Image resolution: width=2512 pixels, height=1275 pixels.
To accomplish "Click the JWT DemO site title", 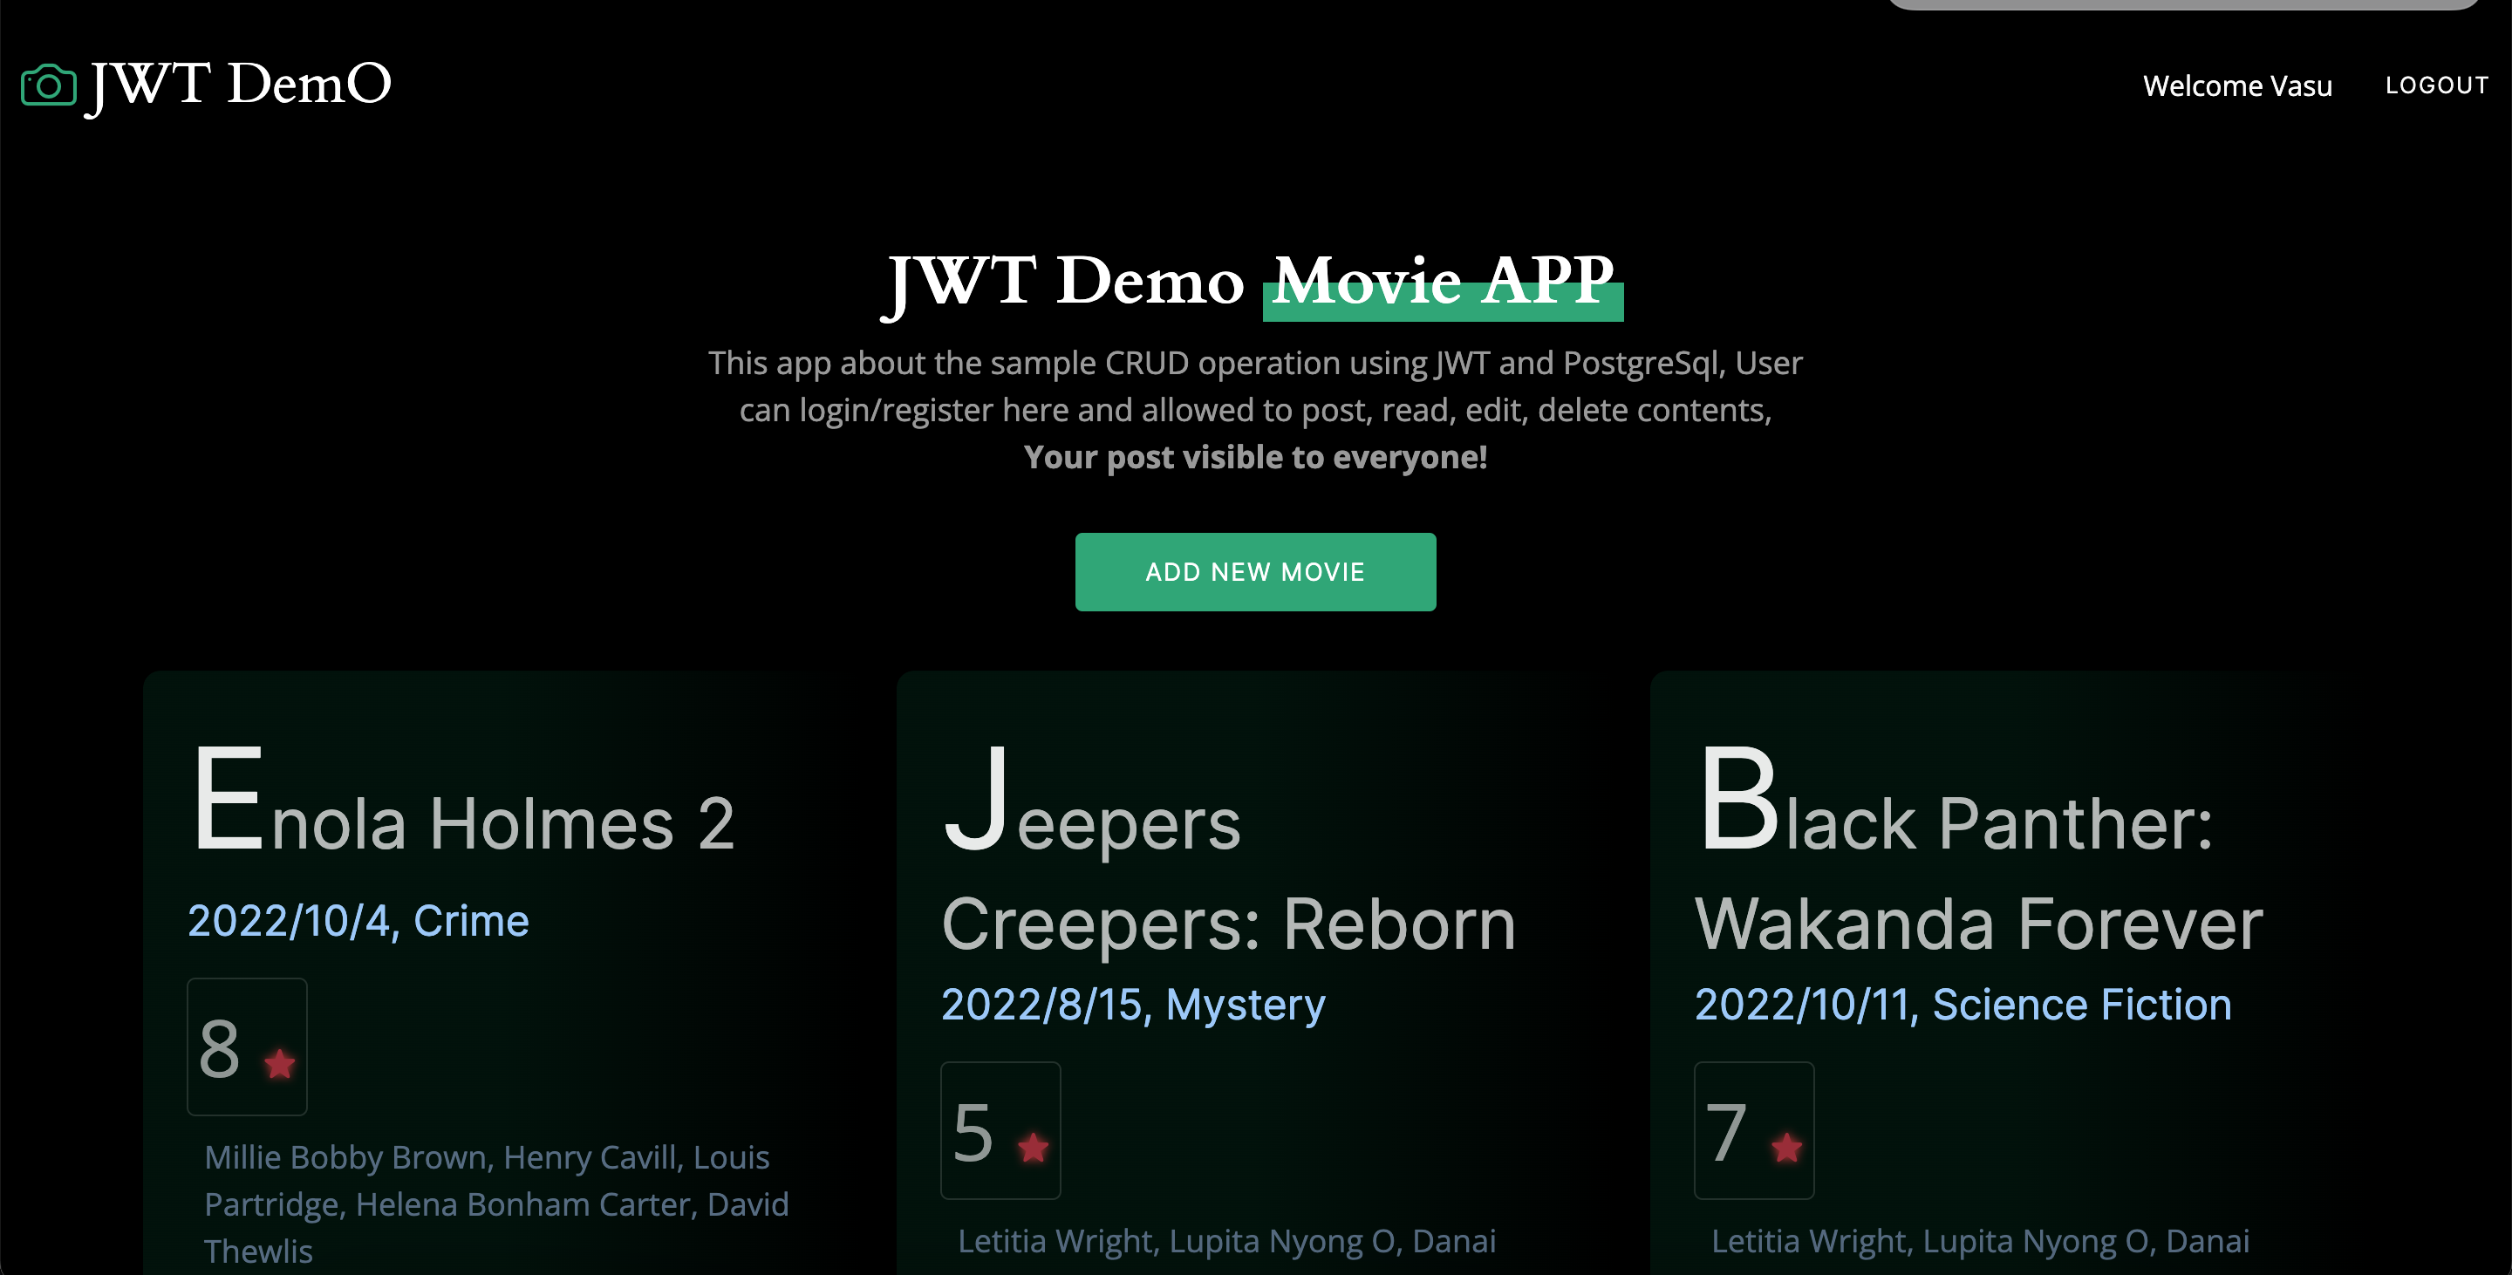I will coord(240,85).
